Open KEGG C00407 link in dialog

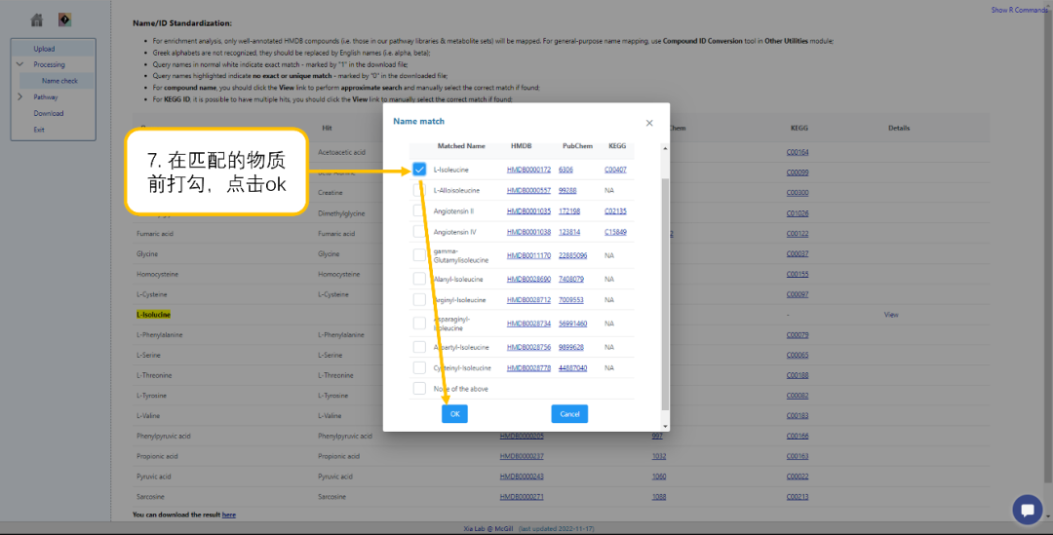[x=615, y=170]
